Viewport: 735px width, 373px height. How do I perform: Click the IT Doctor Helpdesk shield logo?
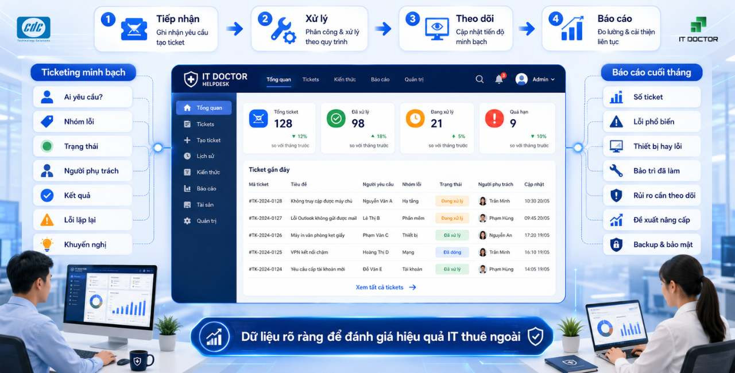pos(191,79)
